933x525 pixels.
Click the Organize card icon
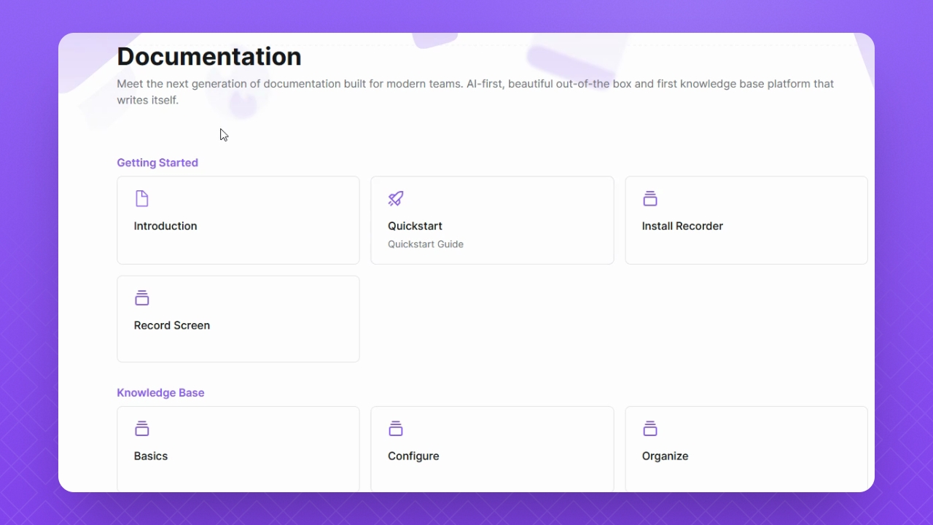click(650, 429)
